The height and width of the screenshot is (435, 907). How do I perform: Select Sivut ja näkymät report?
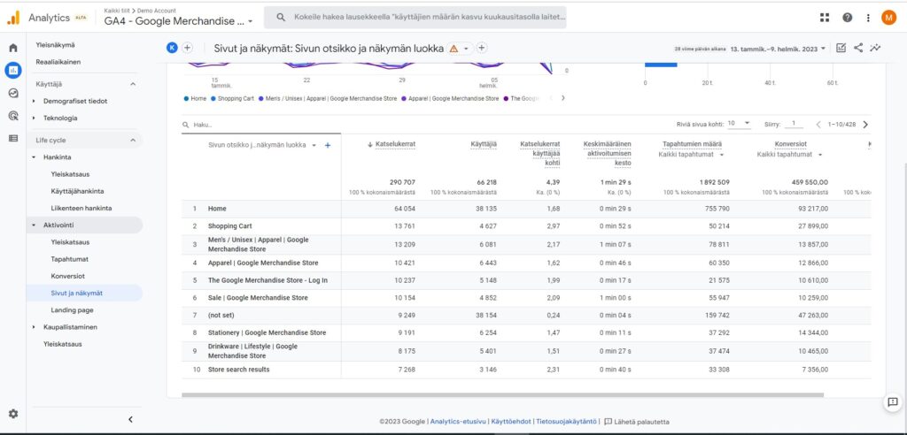click(77, 294)
